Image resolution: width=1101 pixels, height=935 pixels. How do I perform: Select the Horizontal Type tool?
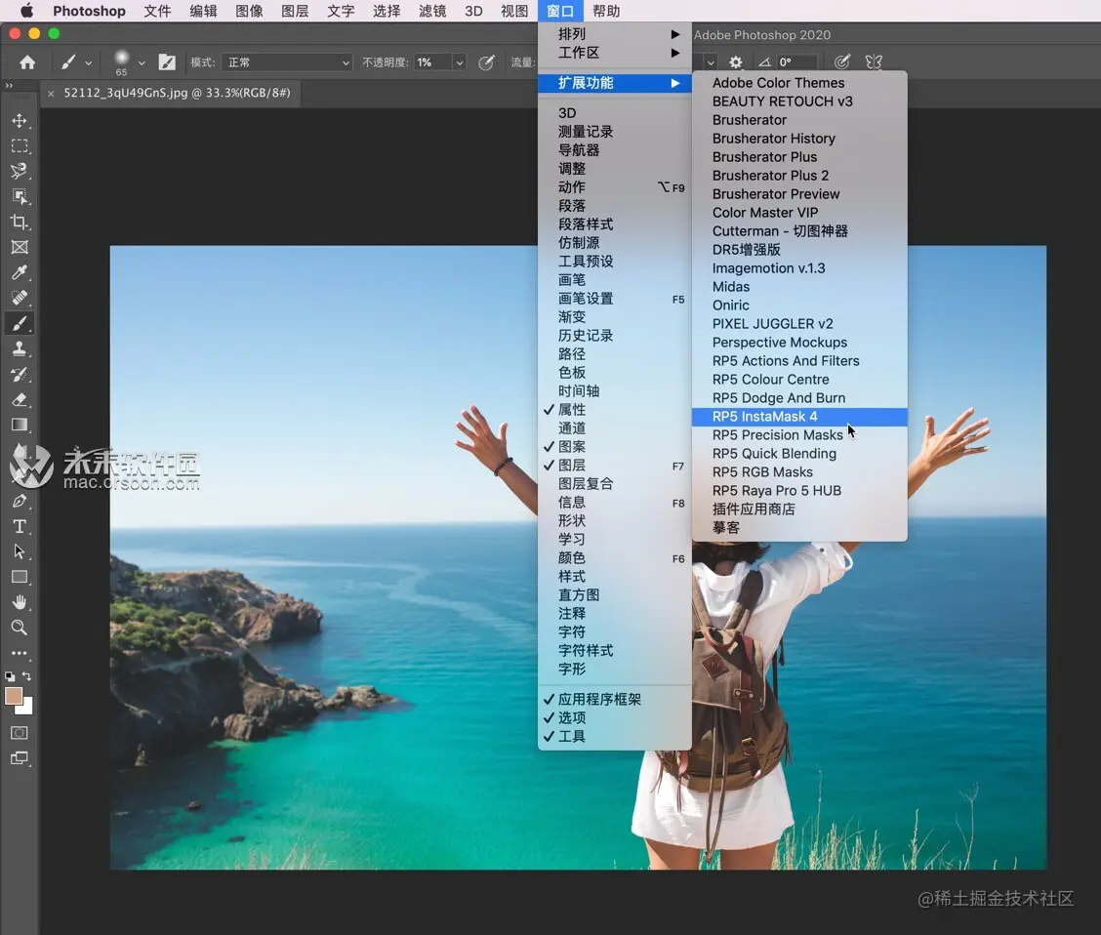pyautogui.click(x=20, y=526)
